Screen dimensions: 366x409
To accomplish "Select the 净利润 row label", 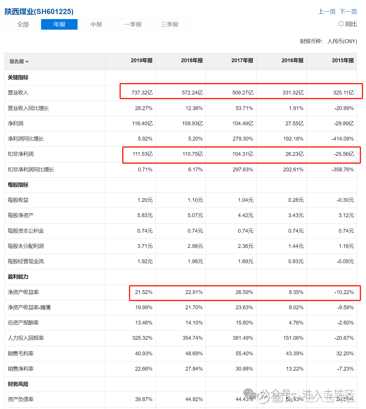I will pos(16,124).
